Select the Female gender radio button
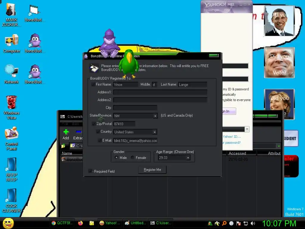Screen dimensions: 305x229 (132, 157)
